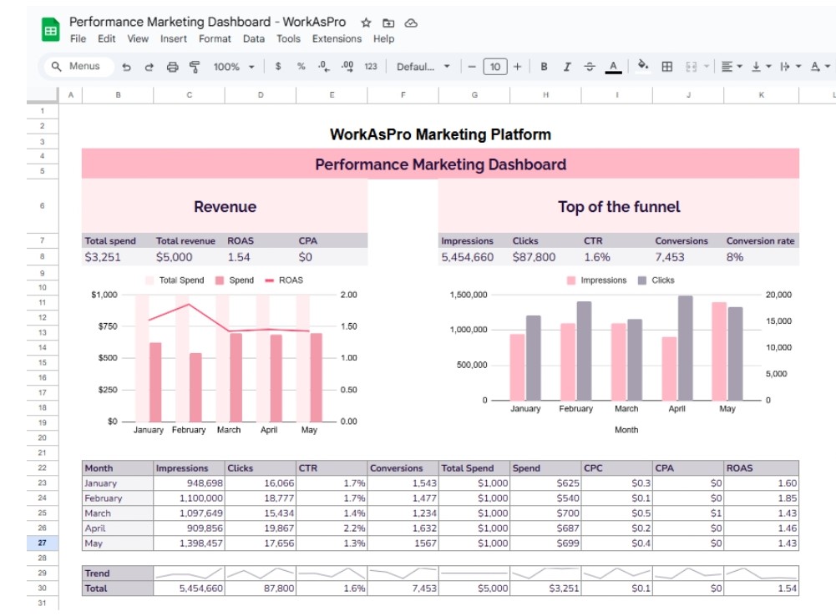
Task: Open the zoom 100% dropdown
Action: 234,67
